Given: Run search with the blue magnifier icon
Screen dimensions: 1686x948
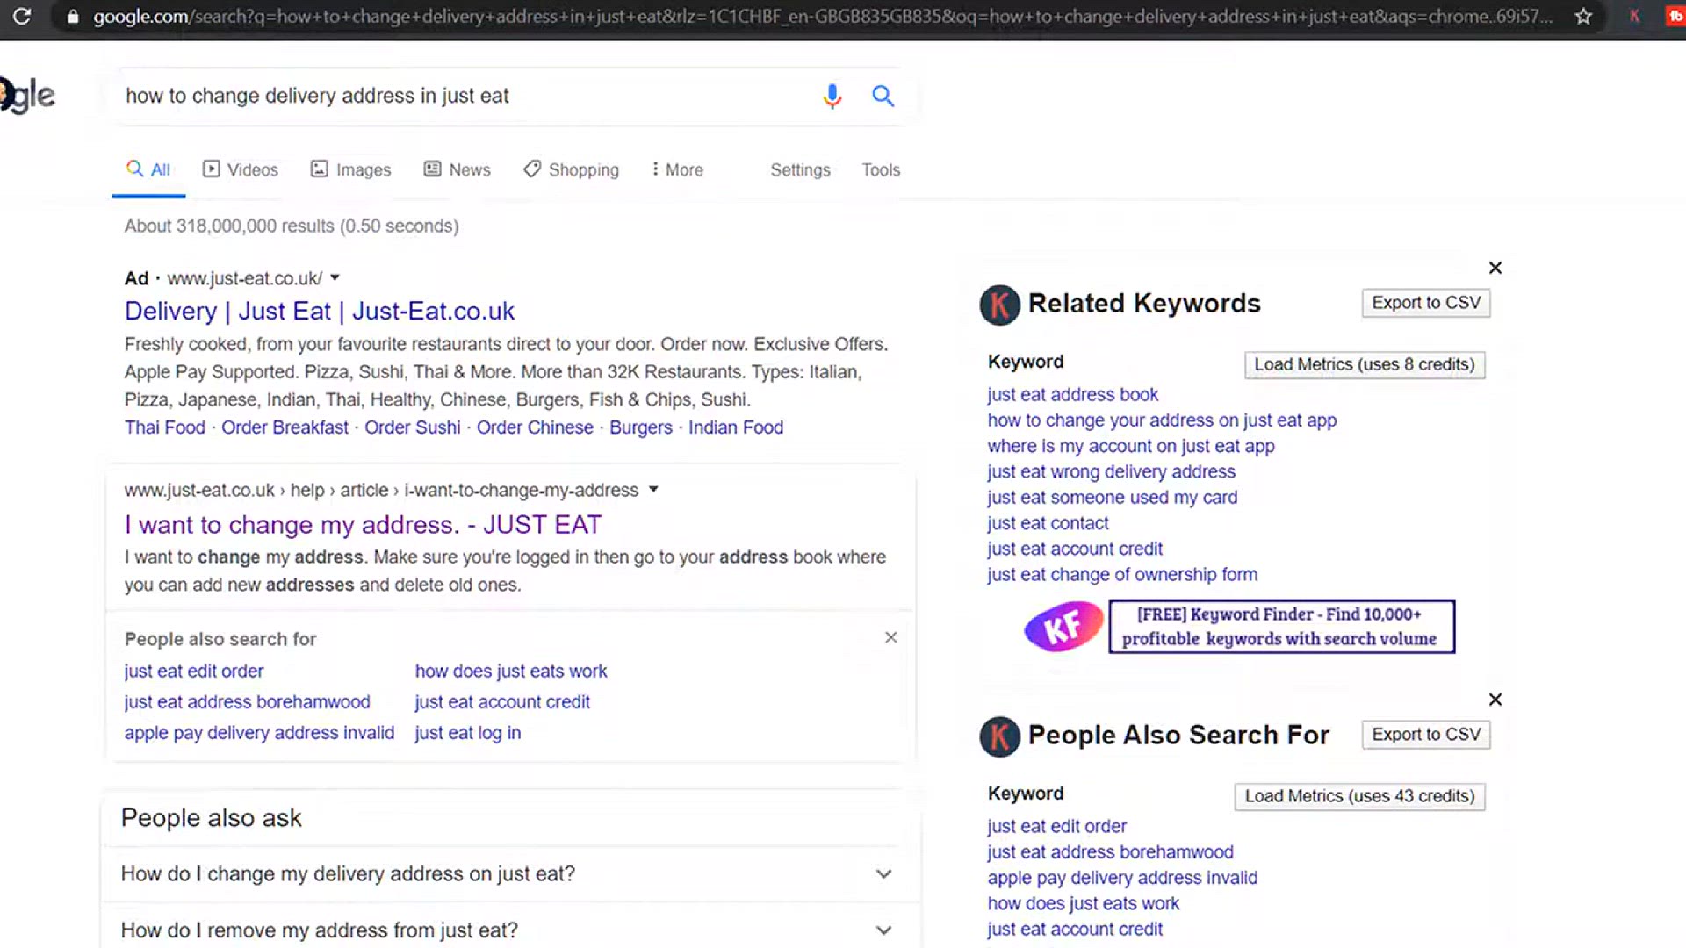Looking at the screenshot, I should (x=883, y=96).
